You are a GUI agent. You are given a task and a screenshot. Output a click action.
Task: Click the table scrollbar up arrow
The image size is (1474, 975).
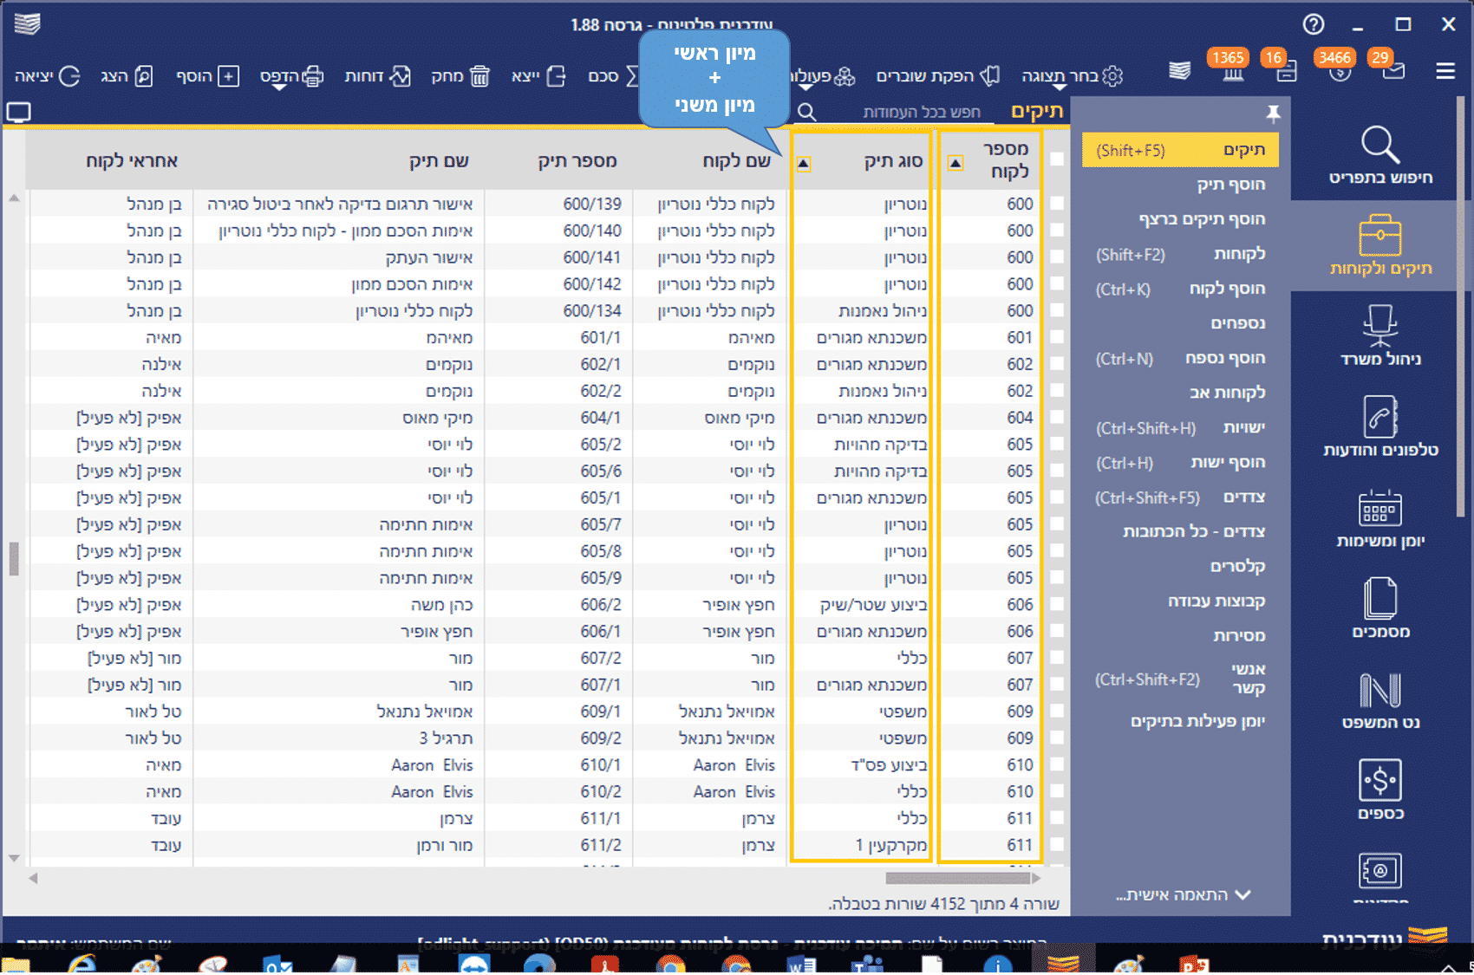pos(14,198)
